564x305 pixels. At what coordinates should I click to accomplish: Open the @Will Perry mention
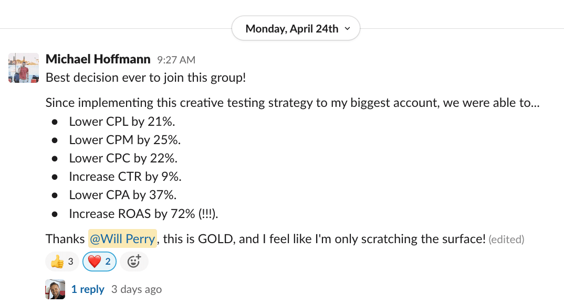coord(122,239)
